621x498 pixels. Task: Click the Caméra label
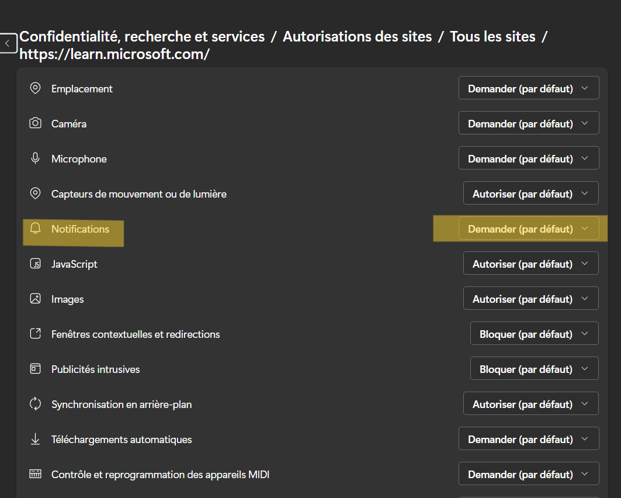click(69, 124)
